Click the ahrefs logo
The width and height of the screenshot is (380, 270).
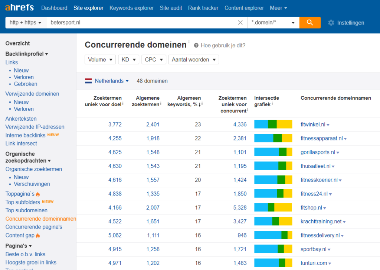coord(19,7)
